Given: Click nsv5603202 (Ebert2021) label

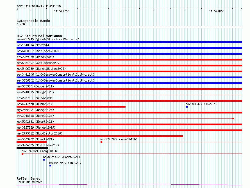Looking at the screenshot, I should pyautogui.click(x=35, y=139).
